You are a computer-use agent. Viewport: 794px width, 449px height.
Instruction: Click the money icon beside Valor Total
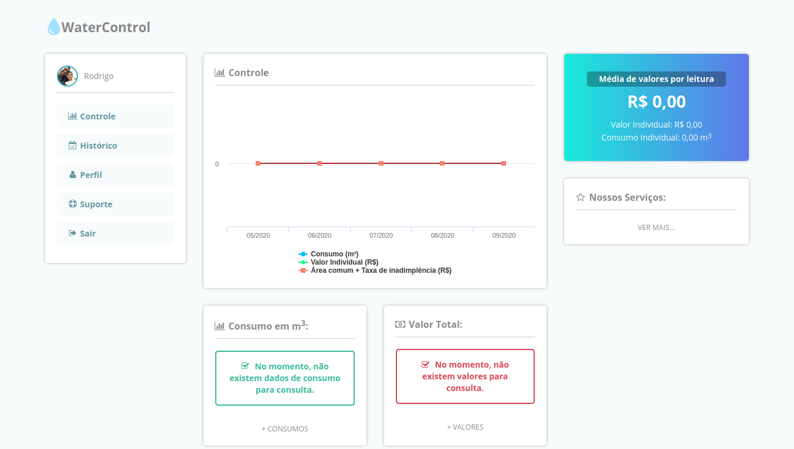click(x=401, y=324)
